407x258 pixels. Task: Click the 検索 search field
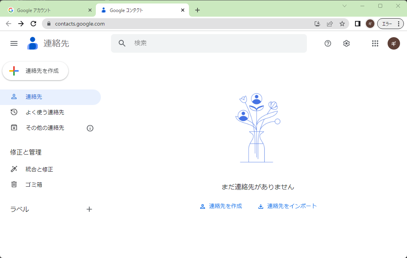click(x=209, y=43)
